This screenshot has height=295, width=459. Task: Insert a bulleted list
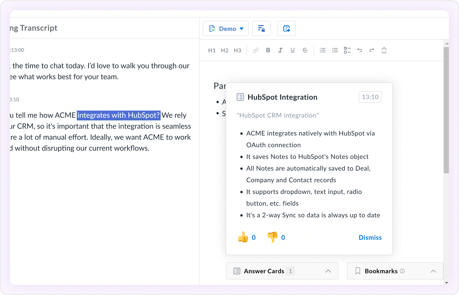(335, 50)
